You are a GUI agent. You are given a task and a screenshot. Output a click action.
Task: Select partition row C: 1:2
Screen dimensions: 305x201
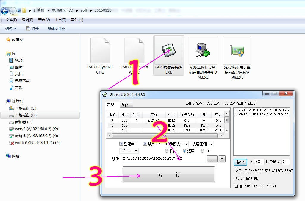click(165, 125)
